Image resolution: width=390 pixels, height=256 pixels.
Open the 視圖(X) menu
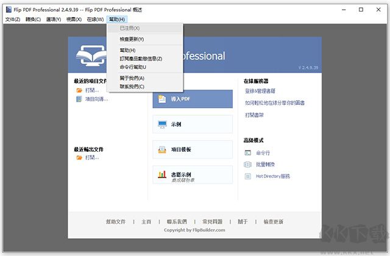74,20
